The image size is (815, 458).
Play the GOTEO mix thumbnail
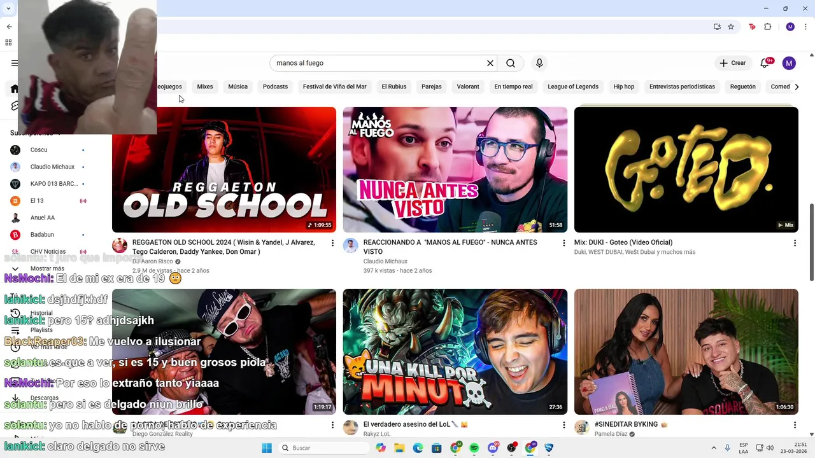[686, 170]
